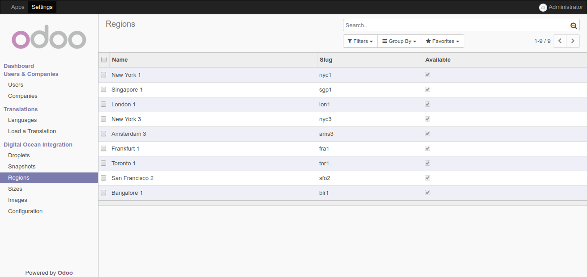
Task: Tick the select-all header checkbox
Action: coord(104,59)
